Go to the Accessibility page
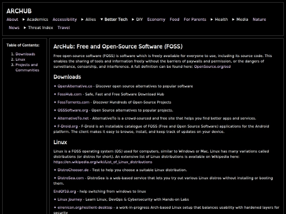Image resolution: width=286 pixels, height=214 pixels. 65,20
